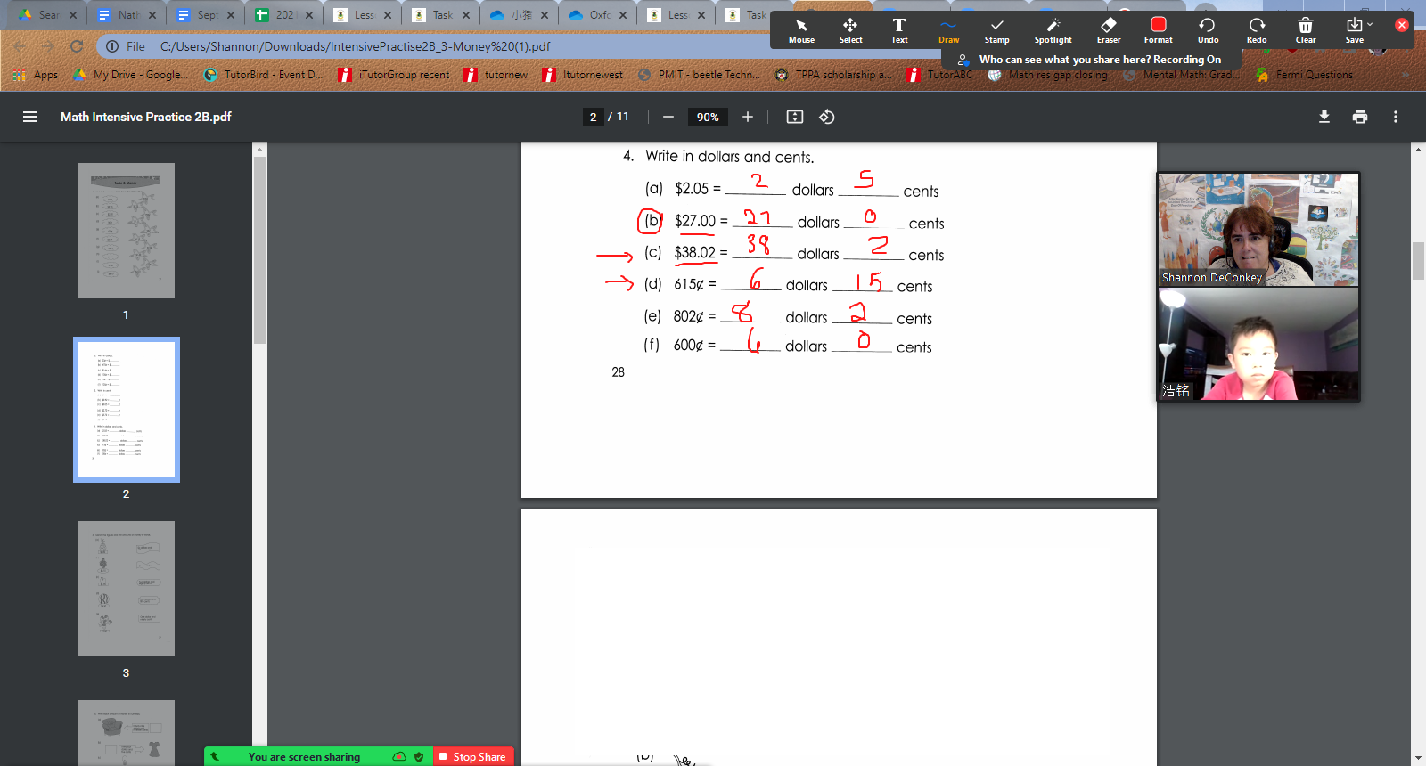Close the Oxfc browser tab
Screen dimensions: 1426x766
click(x=623, y=15)
